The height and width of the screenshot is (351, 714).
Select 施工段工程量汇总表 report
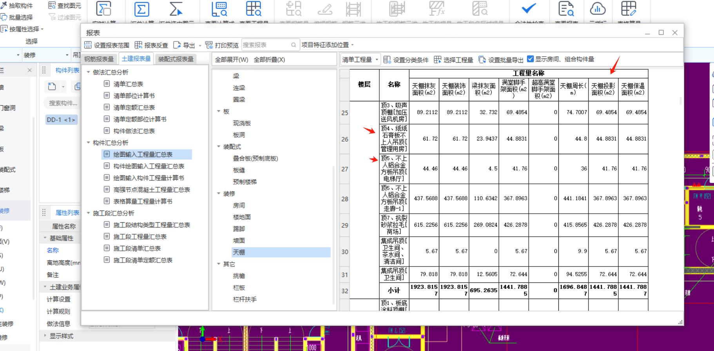[140, 236]
